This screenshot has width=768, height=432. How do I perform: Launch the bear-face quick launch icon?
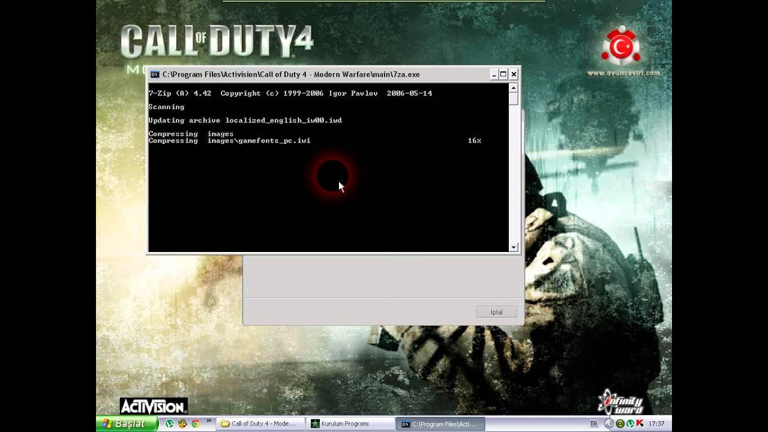click(182, 424)
